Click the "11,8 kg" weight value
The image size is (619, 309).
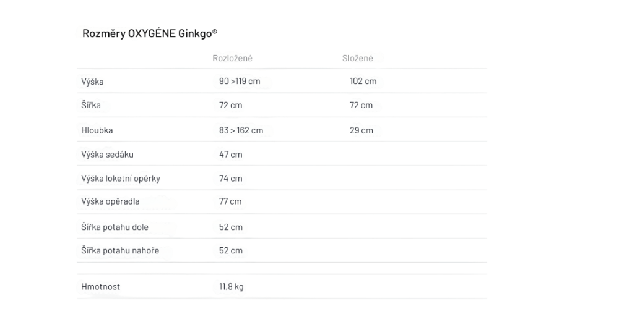[x=231, y=287]
